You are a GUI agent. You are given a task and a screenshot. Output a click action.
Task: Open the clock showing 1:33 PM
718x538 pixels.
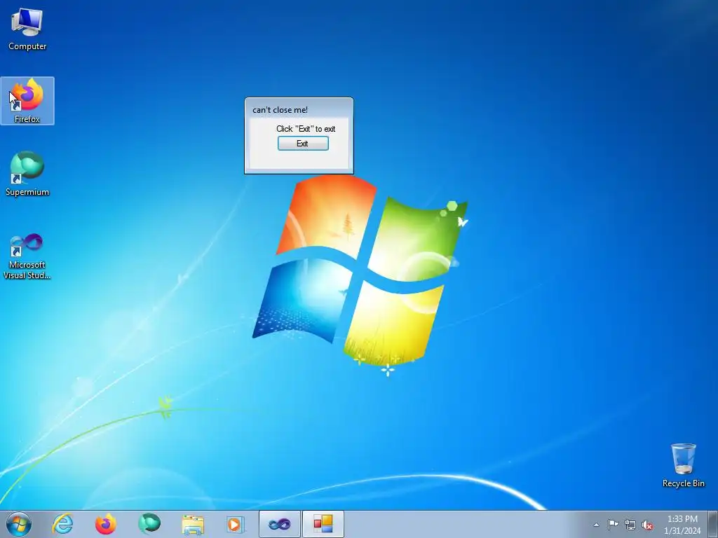[682, 525]
